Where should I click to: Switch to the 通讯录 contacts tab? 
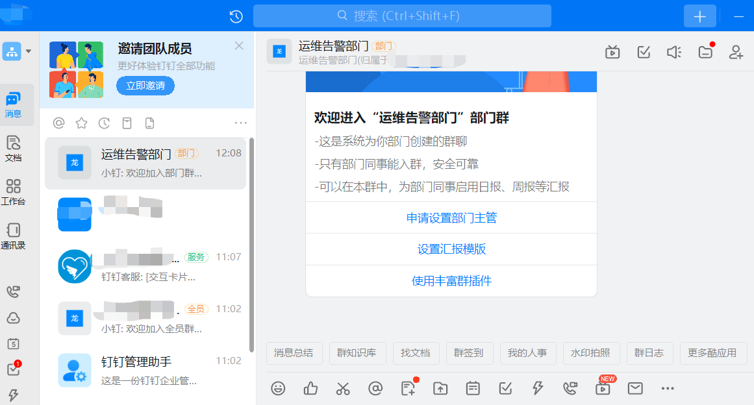click(13, 236)
